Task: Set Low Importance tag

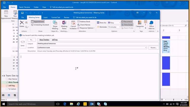Action: click(x=145, y=28)
